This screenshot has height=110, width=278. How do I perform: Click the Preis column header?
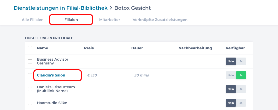(89, 48)
